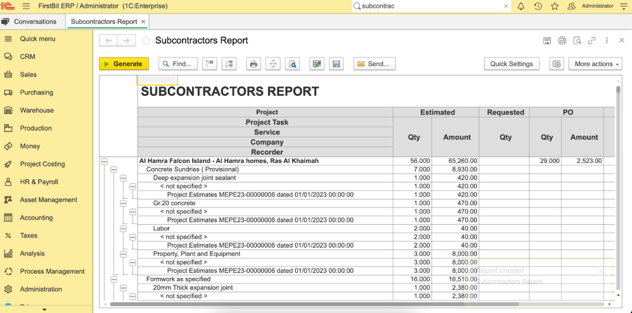
Task: Switch to the Conversations tab
Action: [35, 22]
